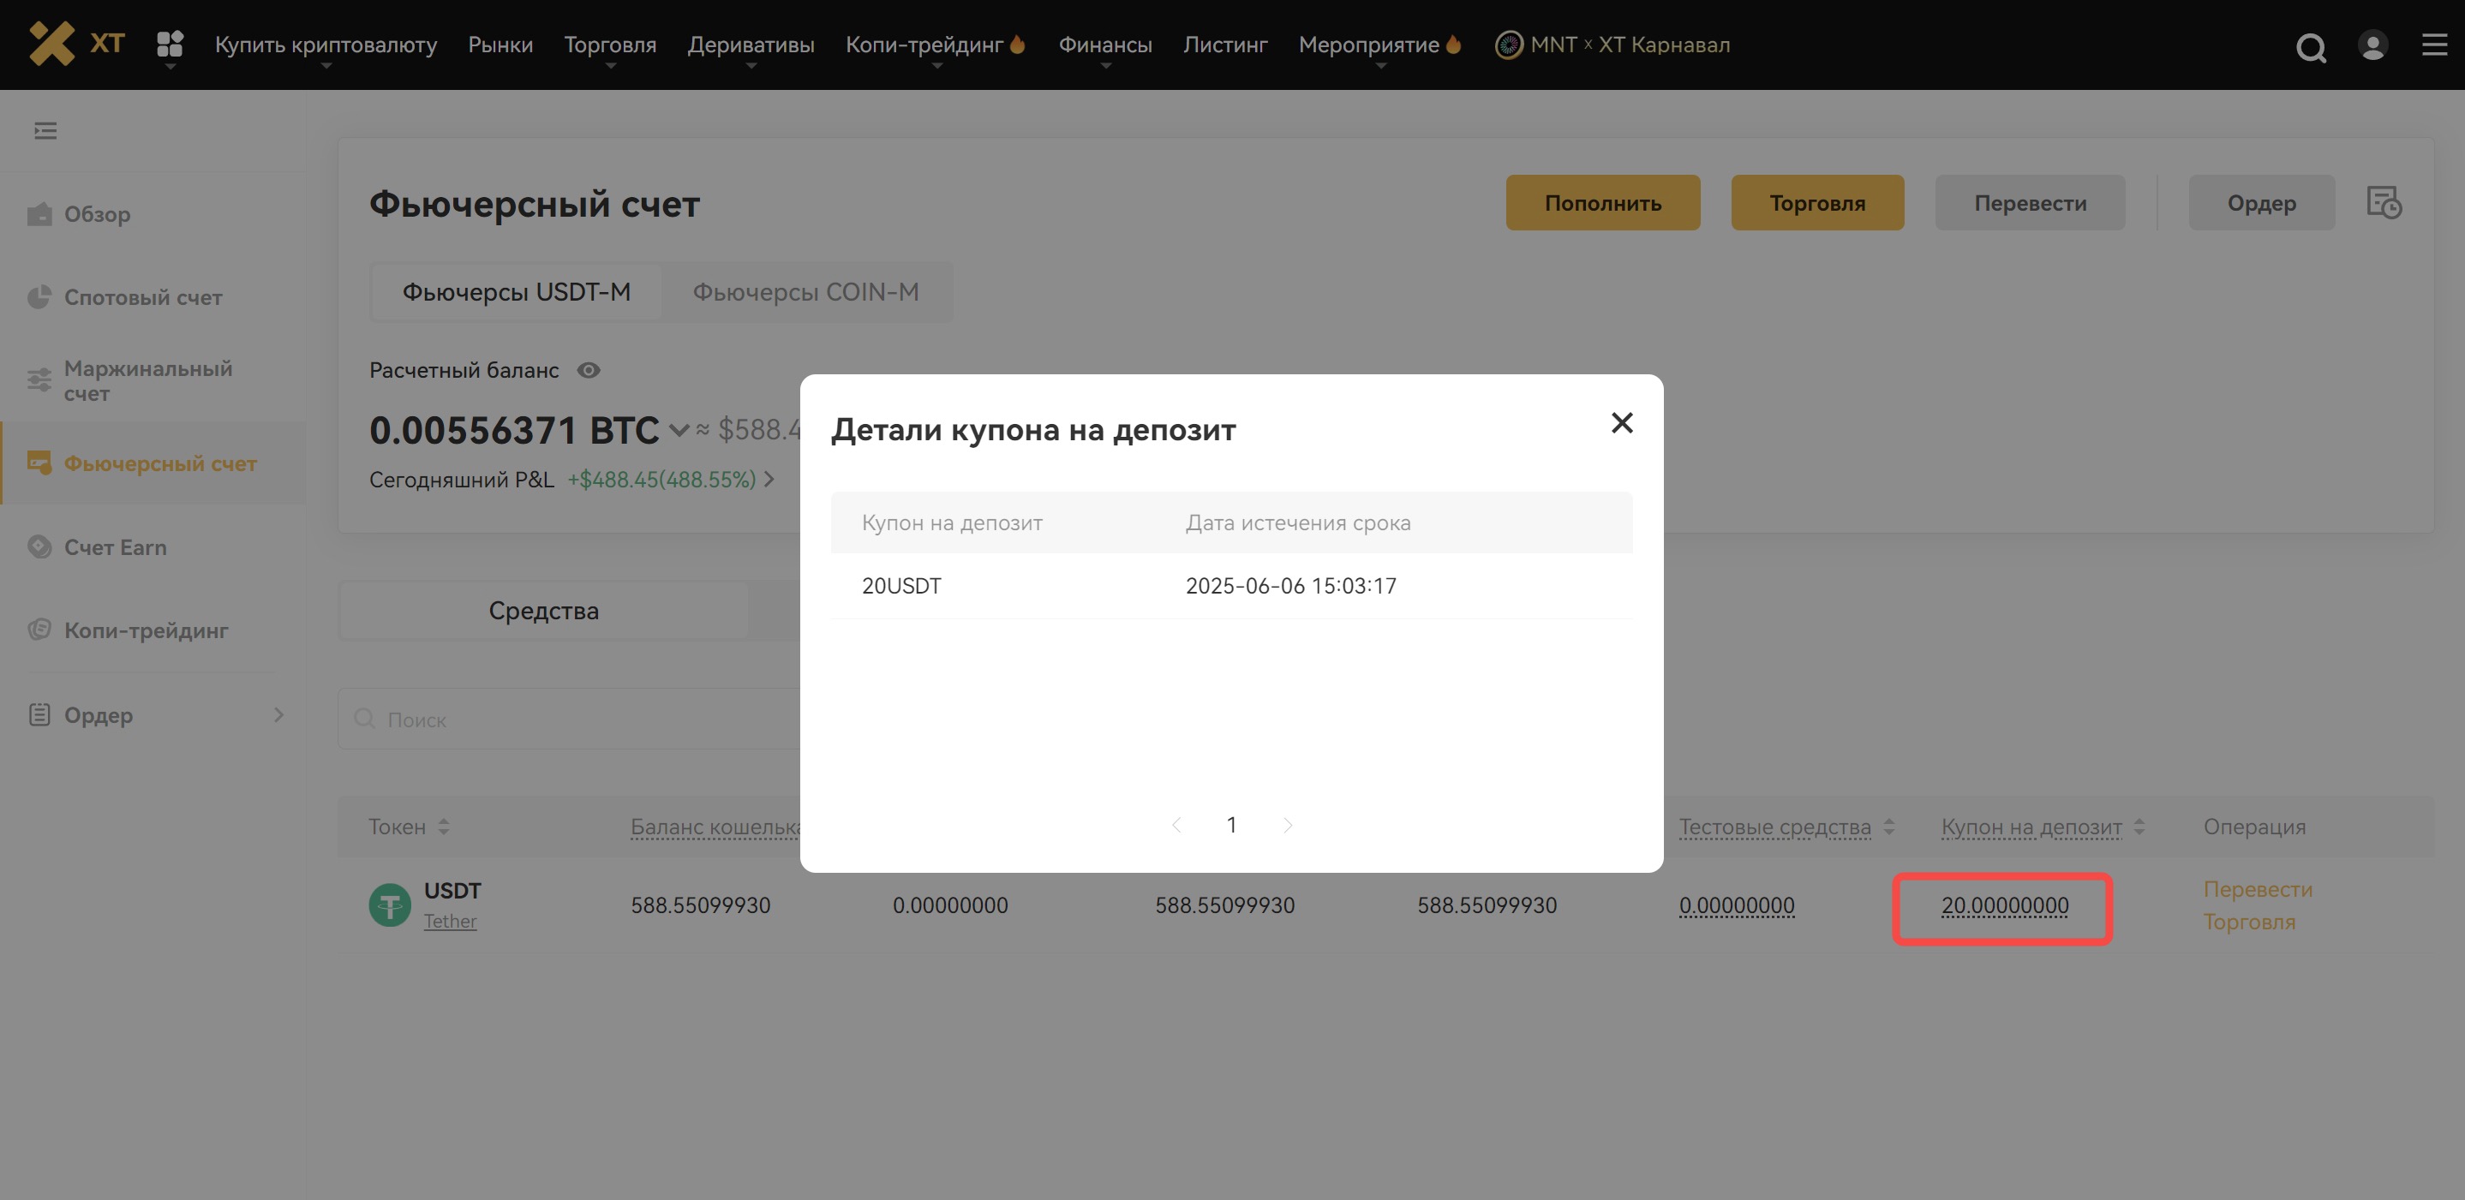The width and height of the screenshot is (2465, 1200).
Task: Sort the Купон на депозит column
Action: [2139, 827]
